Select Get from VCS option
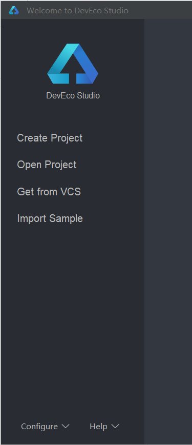 49,192
